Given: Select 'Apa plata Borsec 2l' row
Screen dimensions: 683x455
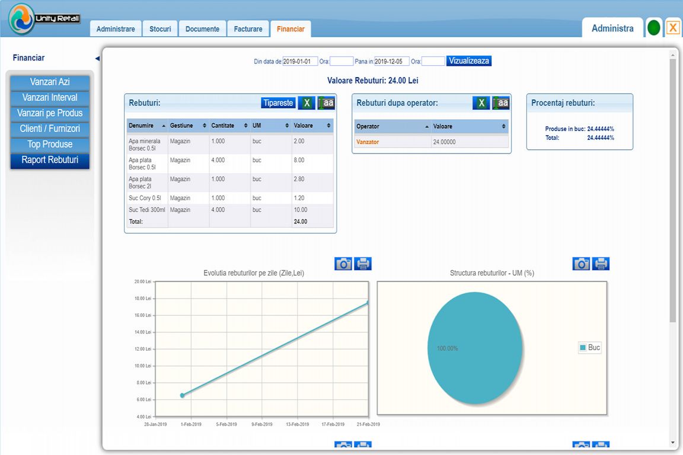Looking at the screenshot, I should click(x=230, y=182).
